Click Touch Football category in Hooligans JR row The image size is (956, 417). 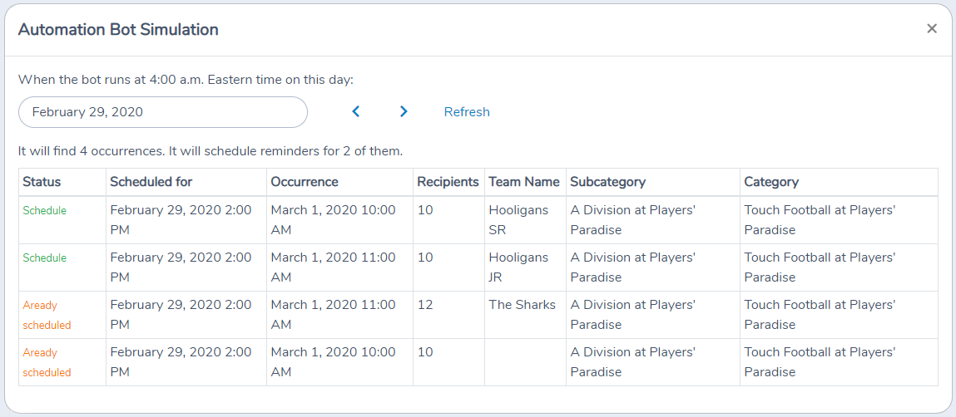tap(820, 267)
